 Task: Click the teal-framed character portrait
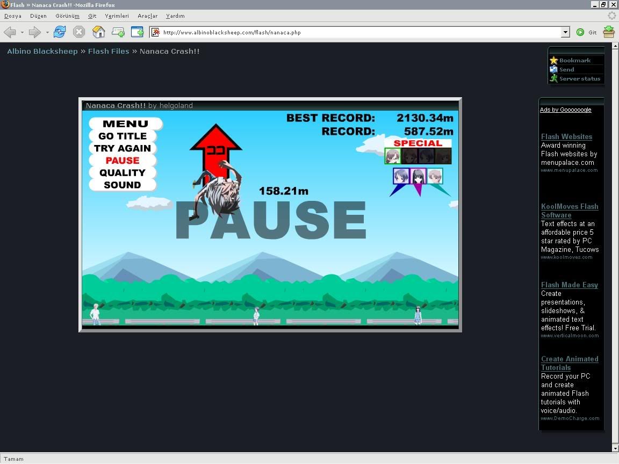(x=435, y=176)
